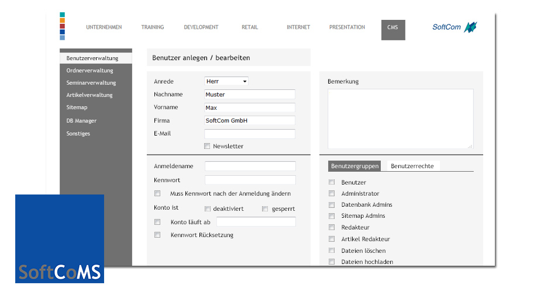
Task: Enable Muss Kennwort nach der Anmeldung ändern
Action: pyautogui.click(x=157, y=193)
